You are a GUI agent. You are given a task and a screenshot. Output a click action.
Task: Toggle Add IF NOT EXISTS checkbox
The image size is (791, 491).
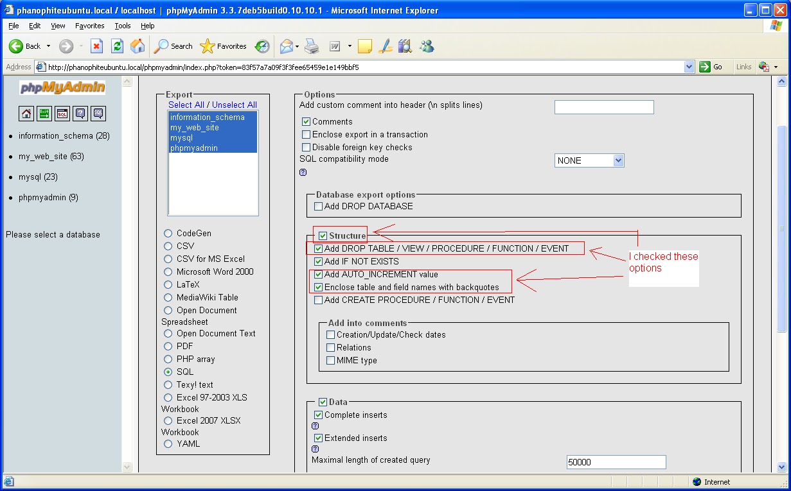point(319,261)
